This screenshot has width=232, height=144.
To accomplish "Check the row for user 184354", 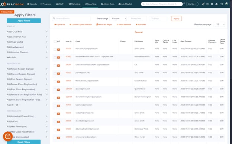I will click(x=55, y=90).
